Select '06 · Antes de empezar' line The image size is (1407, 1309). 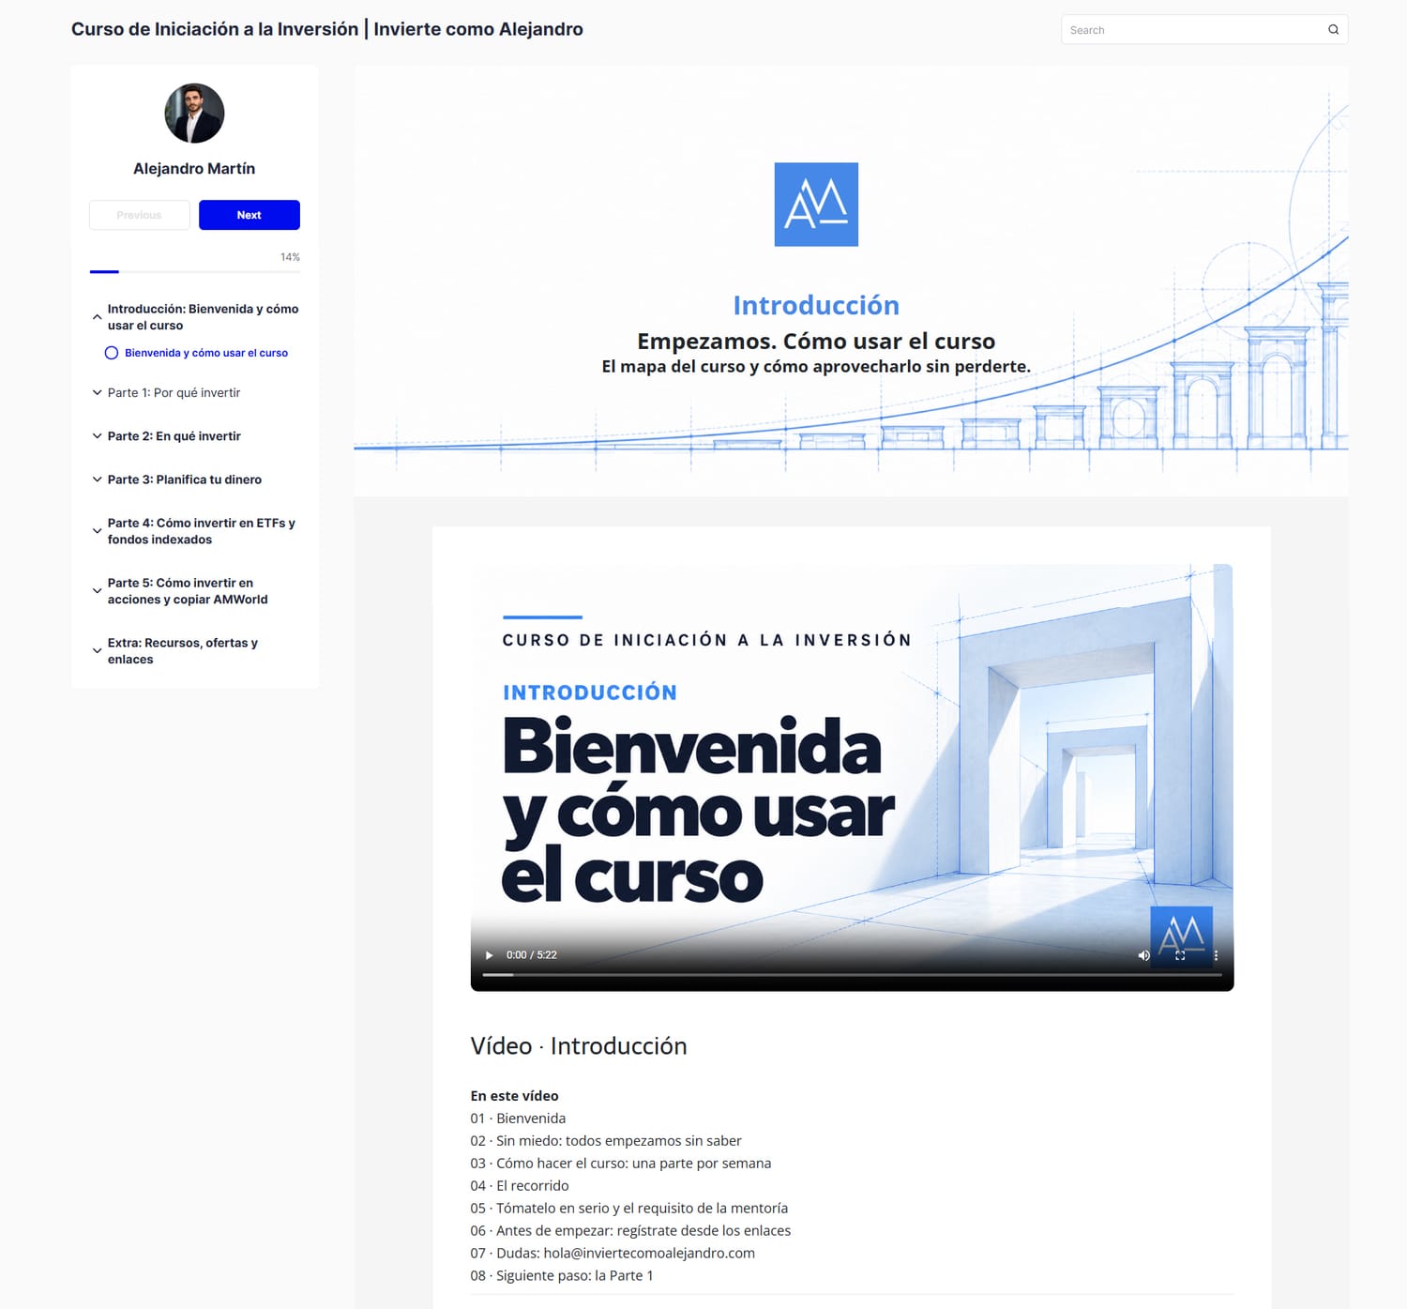point(630,1231)
